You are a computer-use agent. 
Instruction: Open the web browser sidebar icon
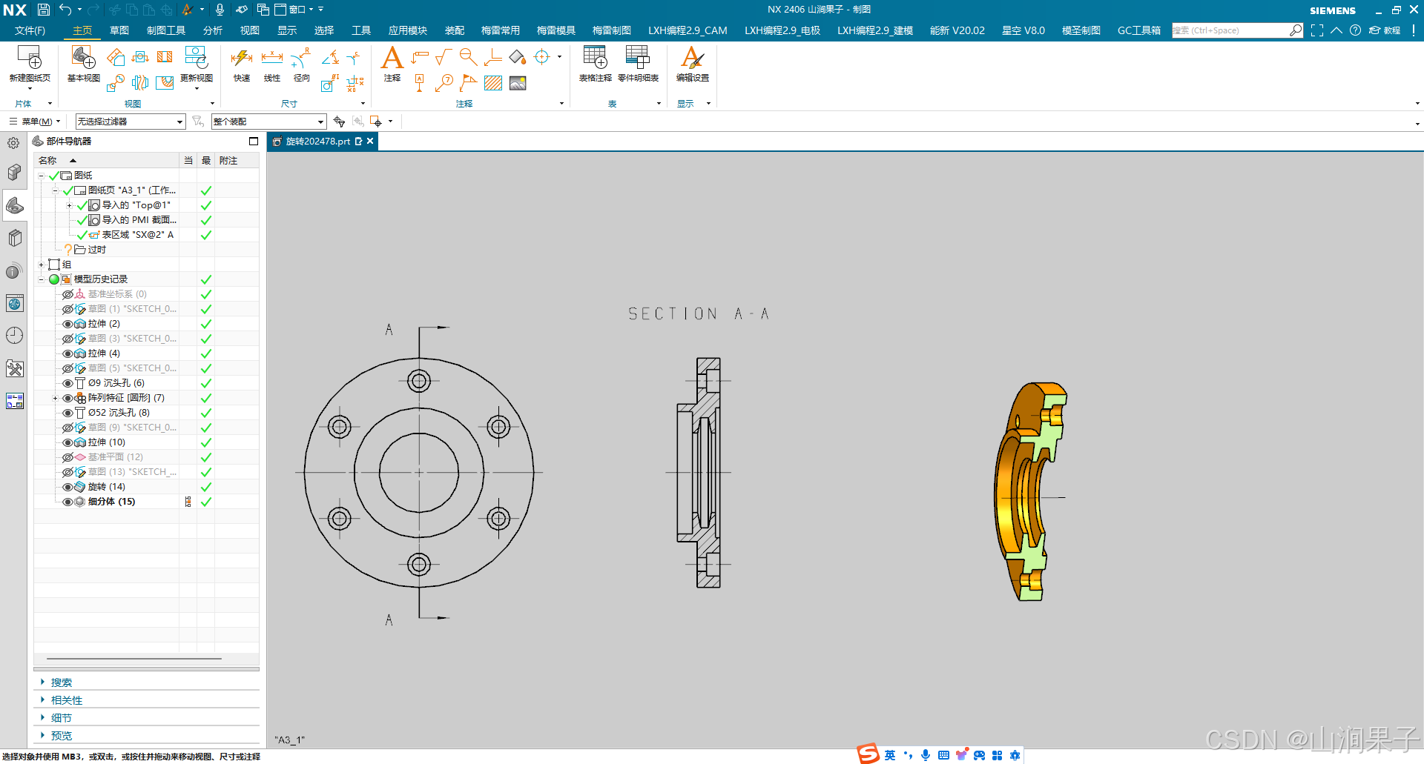pyautogui.click(x=14, y=303)
